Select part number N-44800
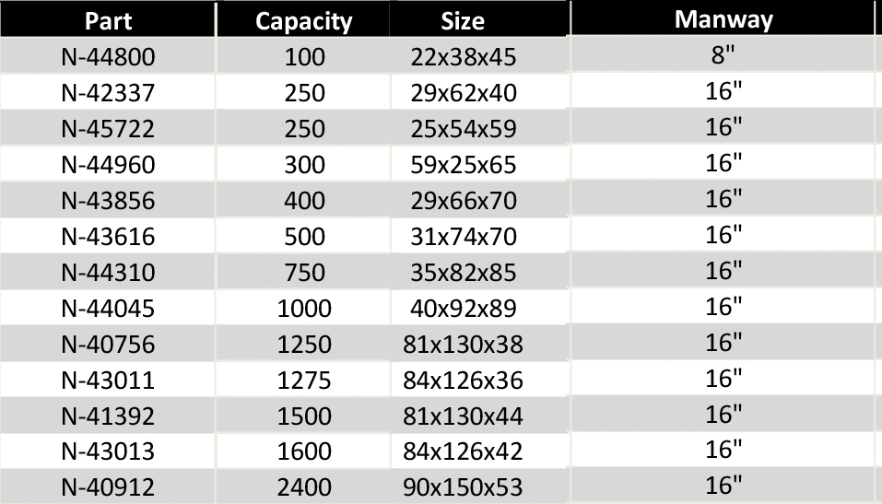This screenshot has height=504, width=882. [109, 57]
